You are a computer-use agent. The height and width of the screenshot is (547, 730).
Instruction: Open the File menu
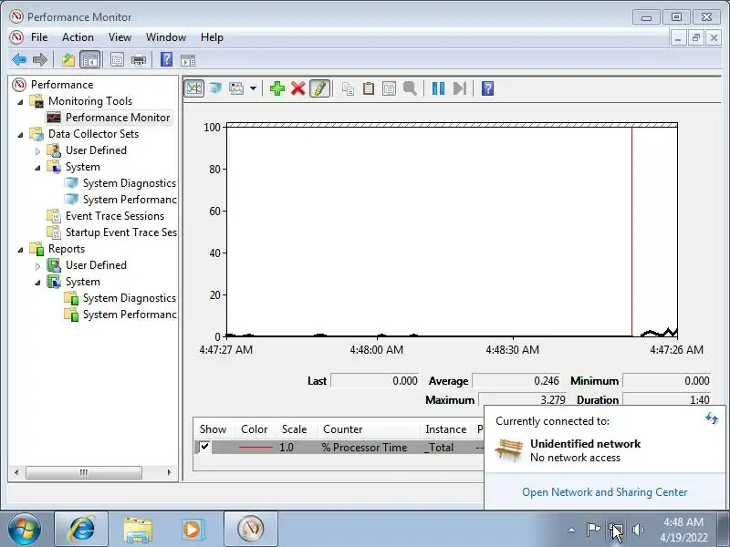click(x=39, y=37)
